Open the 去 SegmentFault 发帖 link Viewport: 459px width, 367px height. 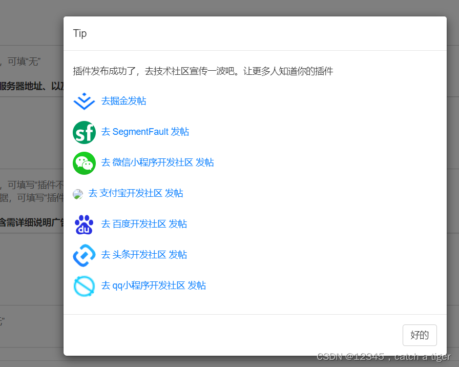145,132
